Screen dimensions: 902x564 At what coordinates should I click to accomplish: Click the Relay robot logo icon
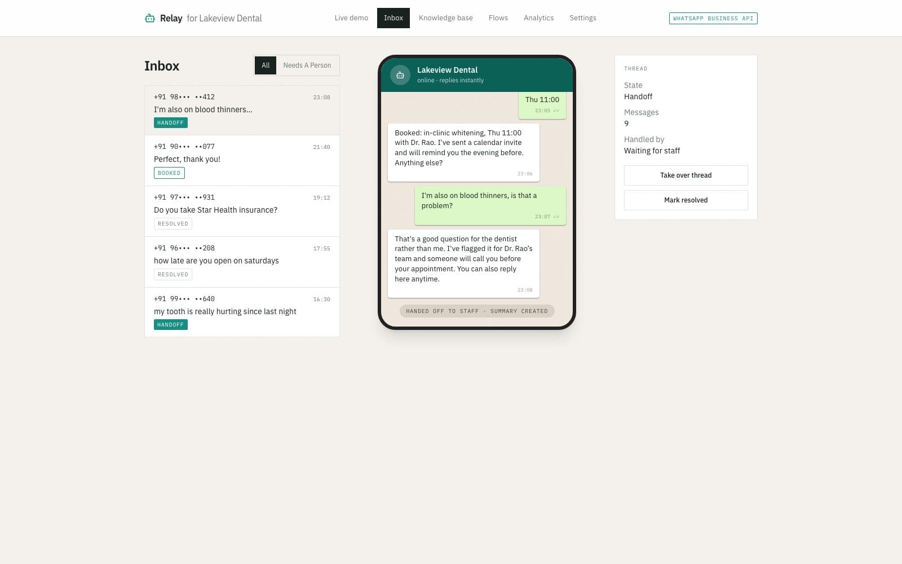pyautogui.click(x=149, y=18)
